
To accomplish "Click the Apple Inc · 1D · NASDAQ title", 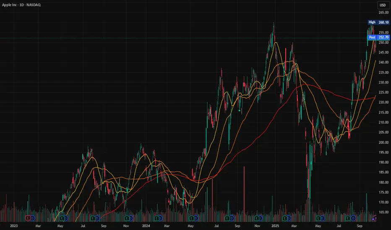I will [21, 5].
